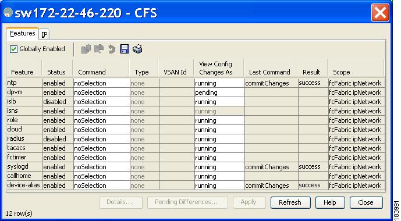Select the radius feature cell
The height and width of the screenshot is (221, 401).
(24, 139)
